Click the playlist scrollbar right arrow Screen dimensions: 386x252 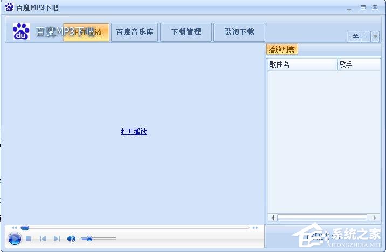[375, 218]
